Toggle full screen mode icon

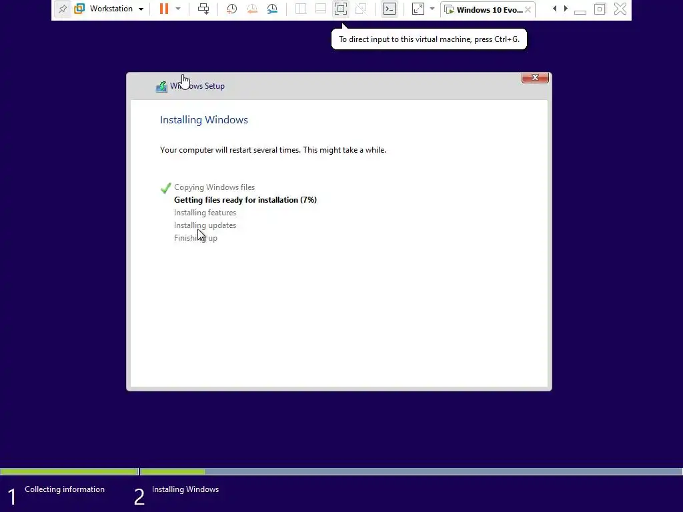click(x=341, y=9)
